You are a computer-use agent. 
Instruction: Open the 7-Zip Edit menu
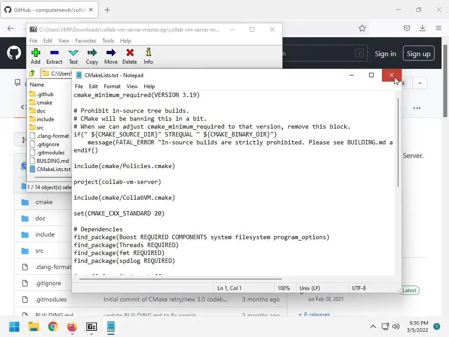pos(47,41)
